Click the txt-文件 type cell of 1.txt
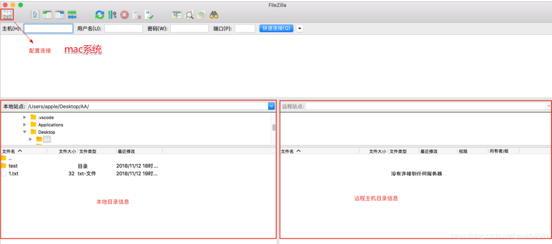The height and width of the screenshot is (244, 552). tap(87, 173)
